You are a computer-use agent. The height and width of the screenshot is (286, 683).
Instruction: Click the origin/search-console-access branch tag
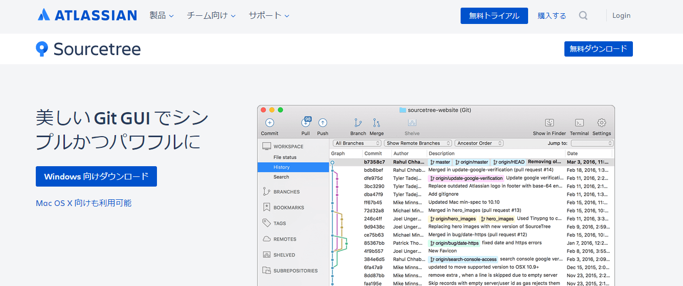point(463,259)
